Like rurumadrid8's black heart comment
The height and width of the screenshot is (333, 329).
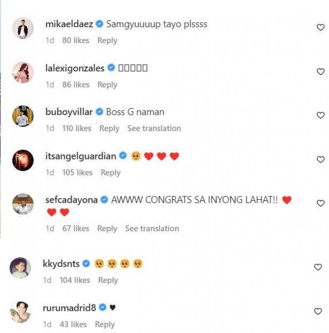(x=318, y=311)
